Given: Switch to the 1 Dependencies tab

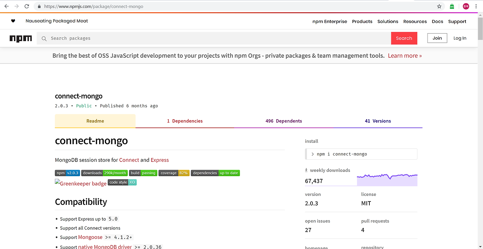Looking at the screenshot, I should 185,121.
